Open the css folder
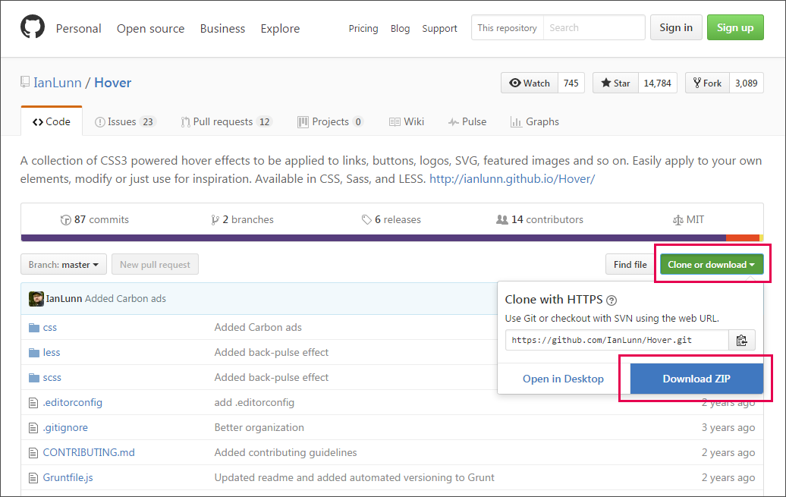 coord(50,328)
